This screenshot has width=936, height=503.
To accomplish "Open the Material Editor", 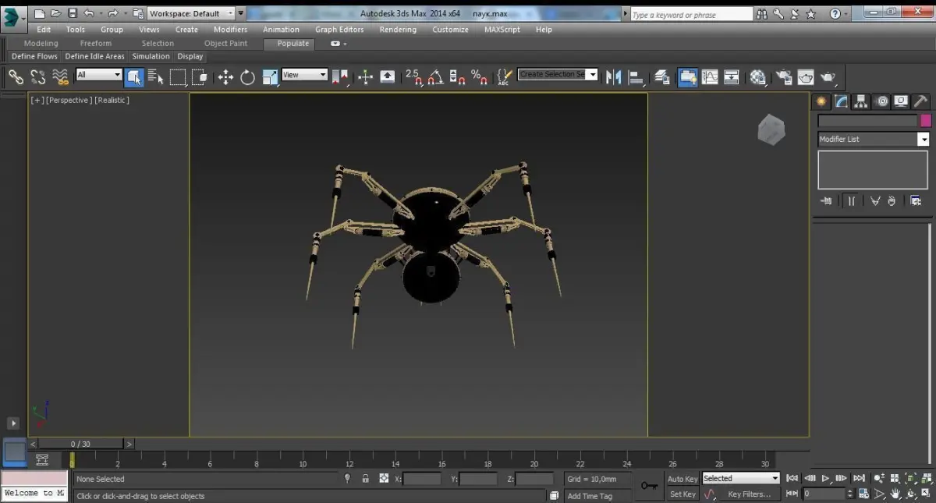I will pyautogui.click(x=757, y=76).
